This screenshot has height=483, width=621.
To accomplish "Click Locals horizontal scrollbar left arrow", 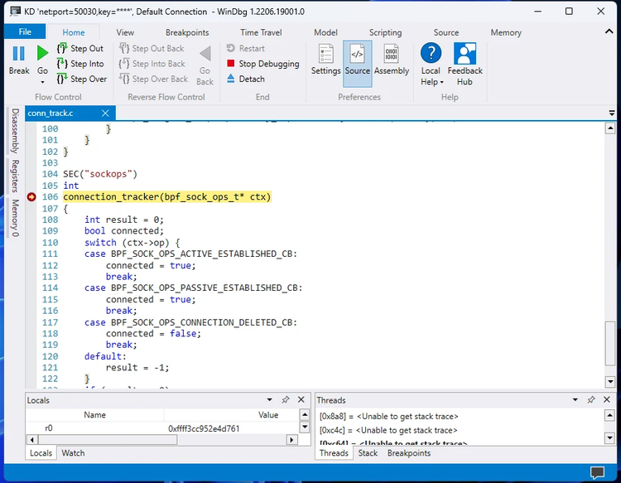I will [32, 439].
